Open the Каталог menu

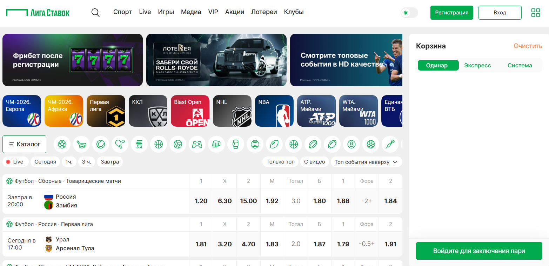(24, 144)
